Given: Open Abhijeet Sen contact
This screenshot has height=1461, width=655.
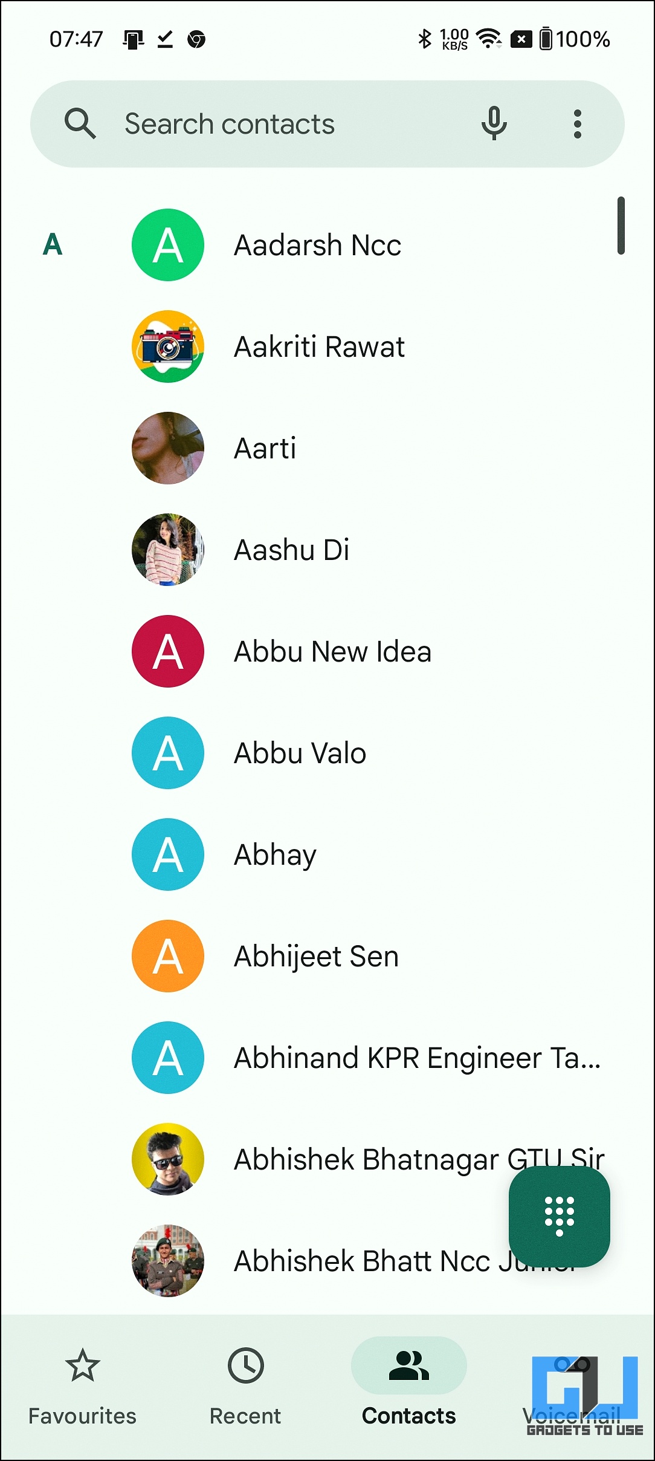Looking at the screenshot, I should pyautogui.click(x=317, y=956).
